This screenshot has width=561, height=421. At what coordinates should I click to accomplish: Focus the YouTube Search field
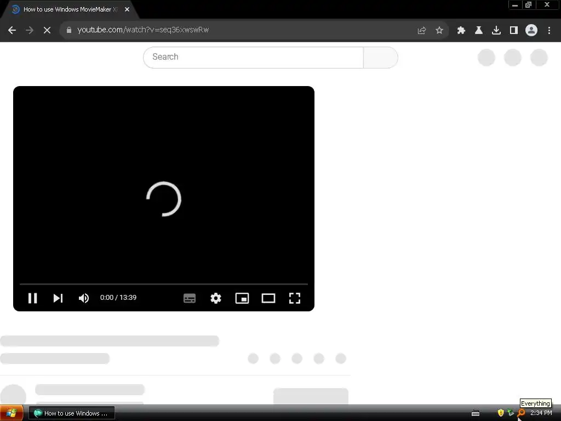253,57
